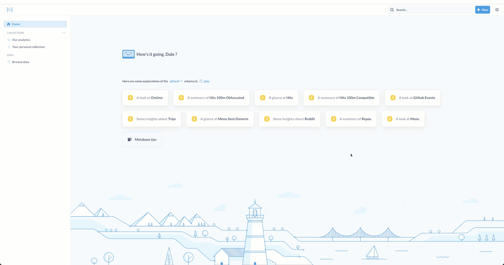
Task: Open A glance at Menu Item Denorm
Action: pos(220,119)
